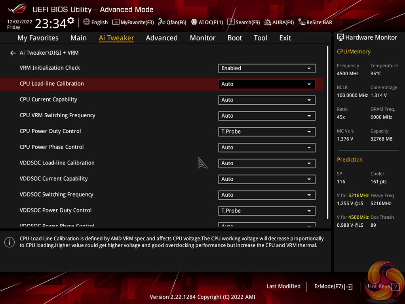The width and height of the screenshot is (405, 304).
Task: Open VDDSOC Switching Frequency dropdown
Action: [x=266, y=195]
